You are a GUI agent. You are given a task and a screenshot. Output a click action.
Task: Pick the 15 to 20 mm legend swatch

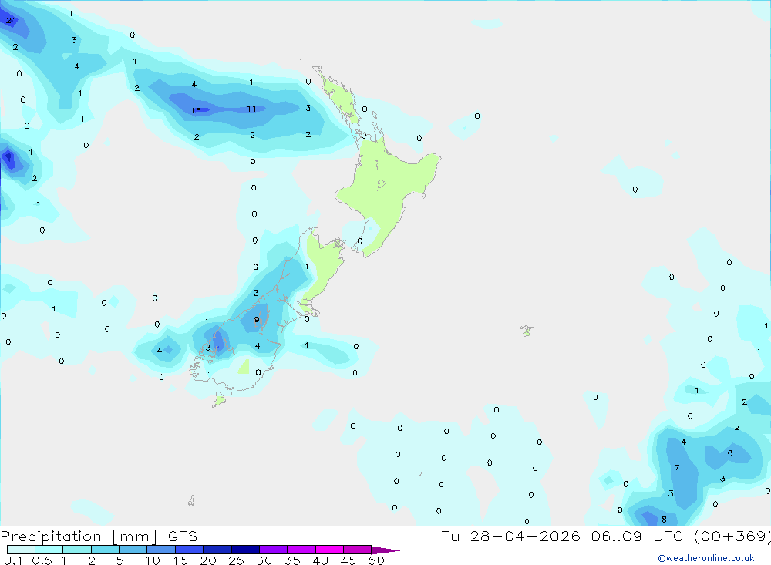[189, 550]
